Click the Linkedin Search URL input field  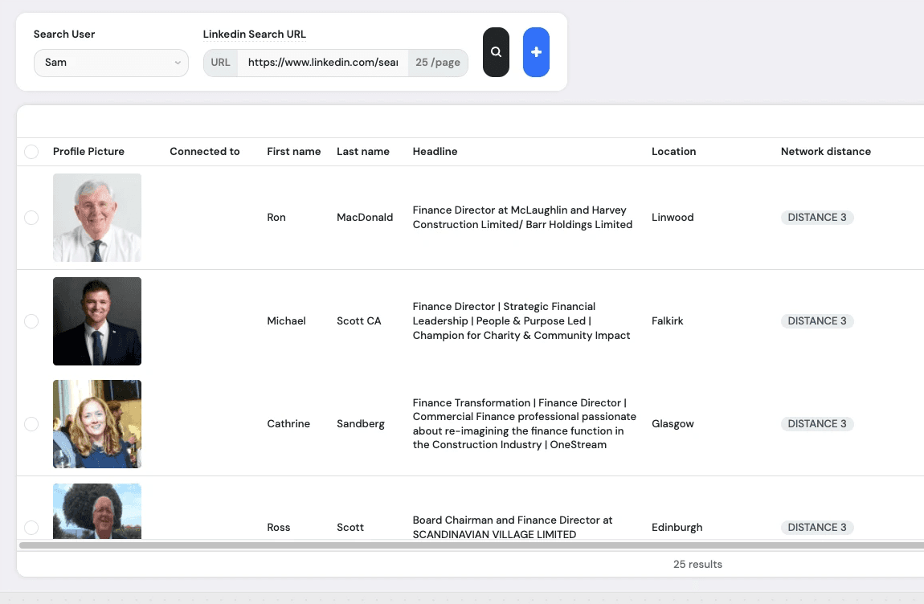[x=323, y=63]
